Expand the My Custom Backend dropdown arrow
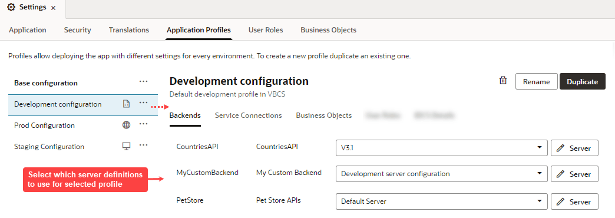This screenshot has width=615, height=218. pyautogui.click(x=540, y=174)
